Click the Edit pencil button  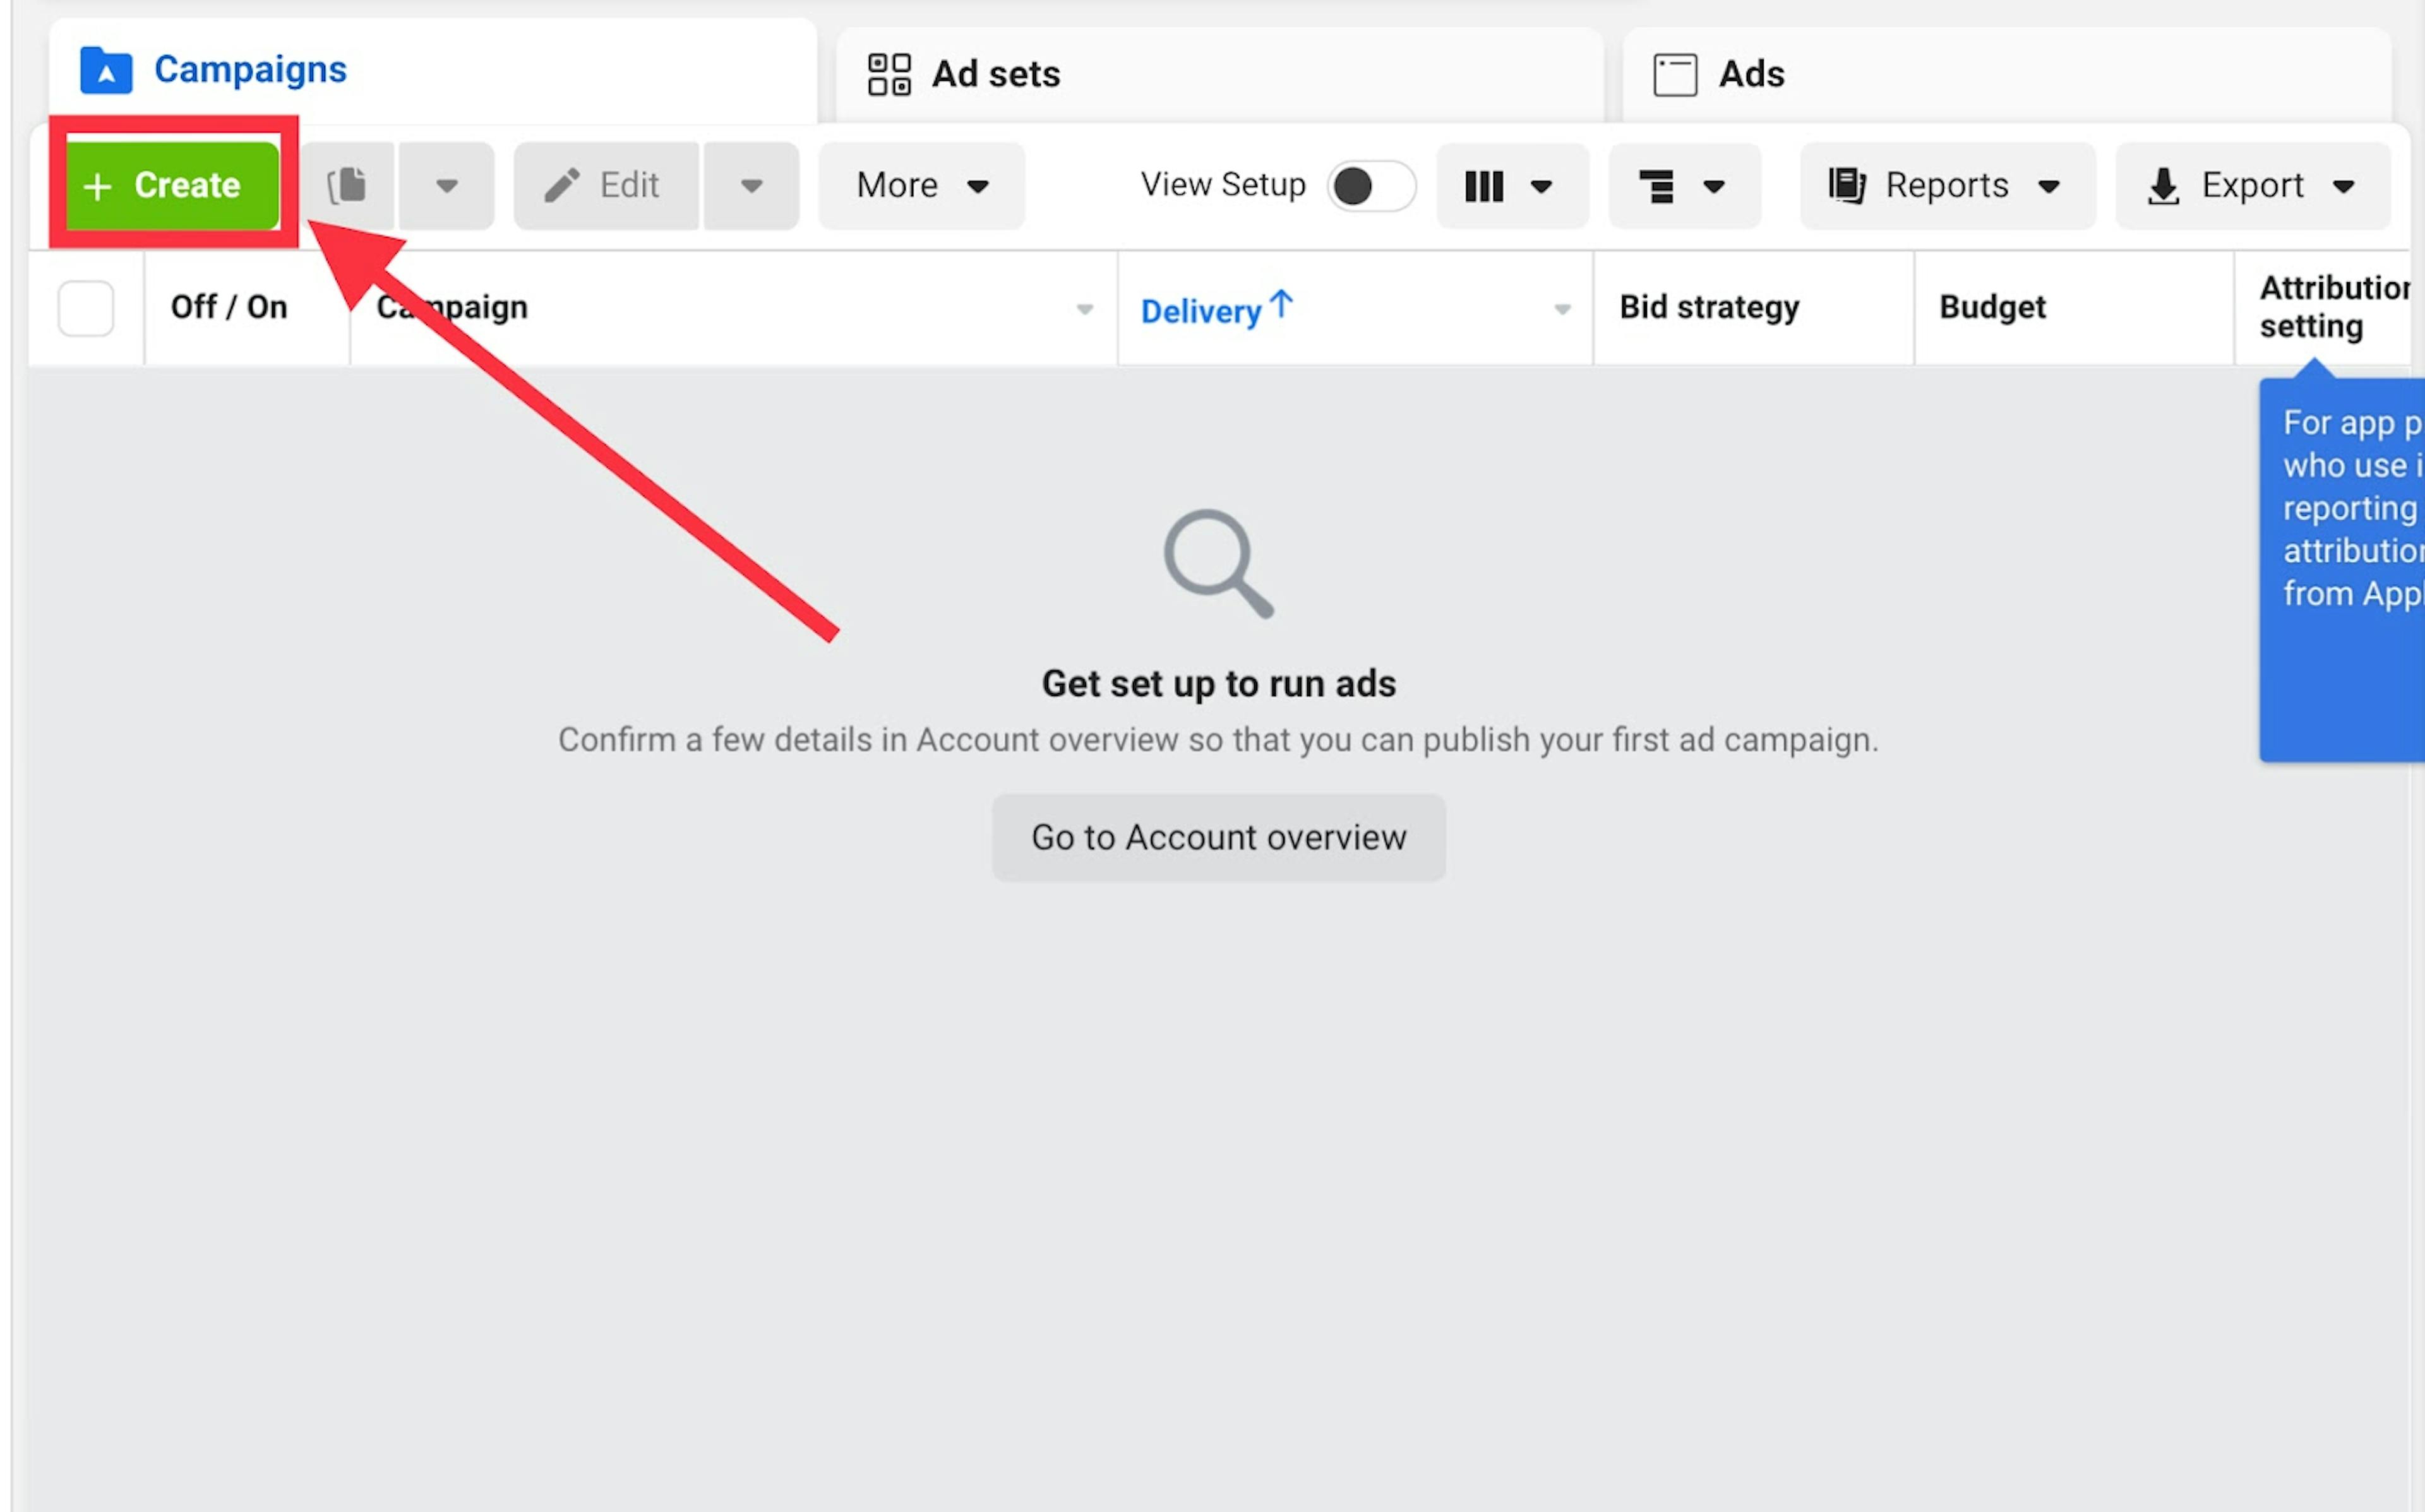[605, 185]
